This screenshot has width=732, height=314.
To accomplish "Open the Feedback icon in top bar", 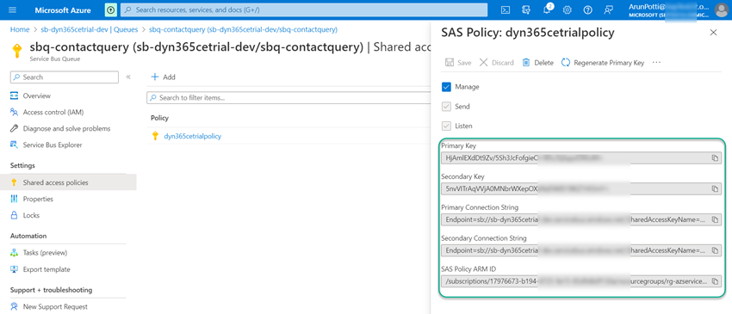I will 608,9.
